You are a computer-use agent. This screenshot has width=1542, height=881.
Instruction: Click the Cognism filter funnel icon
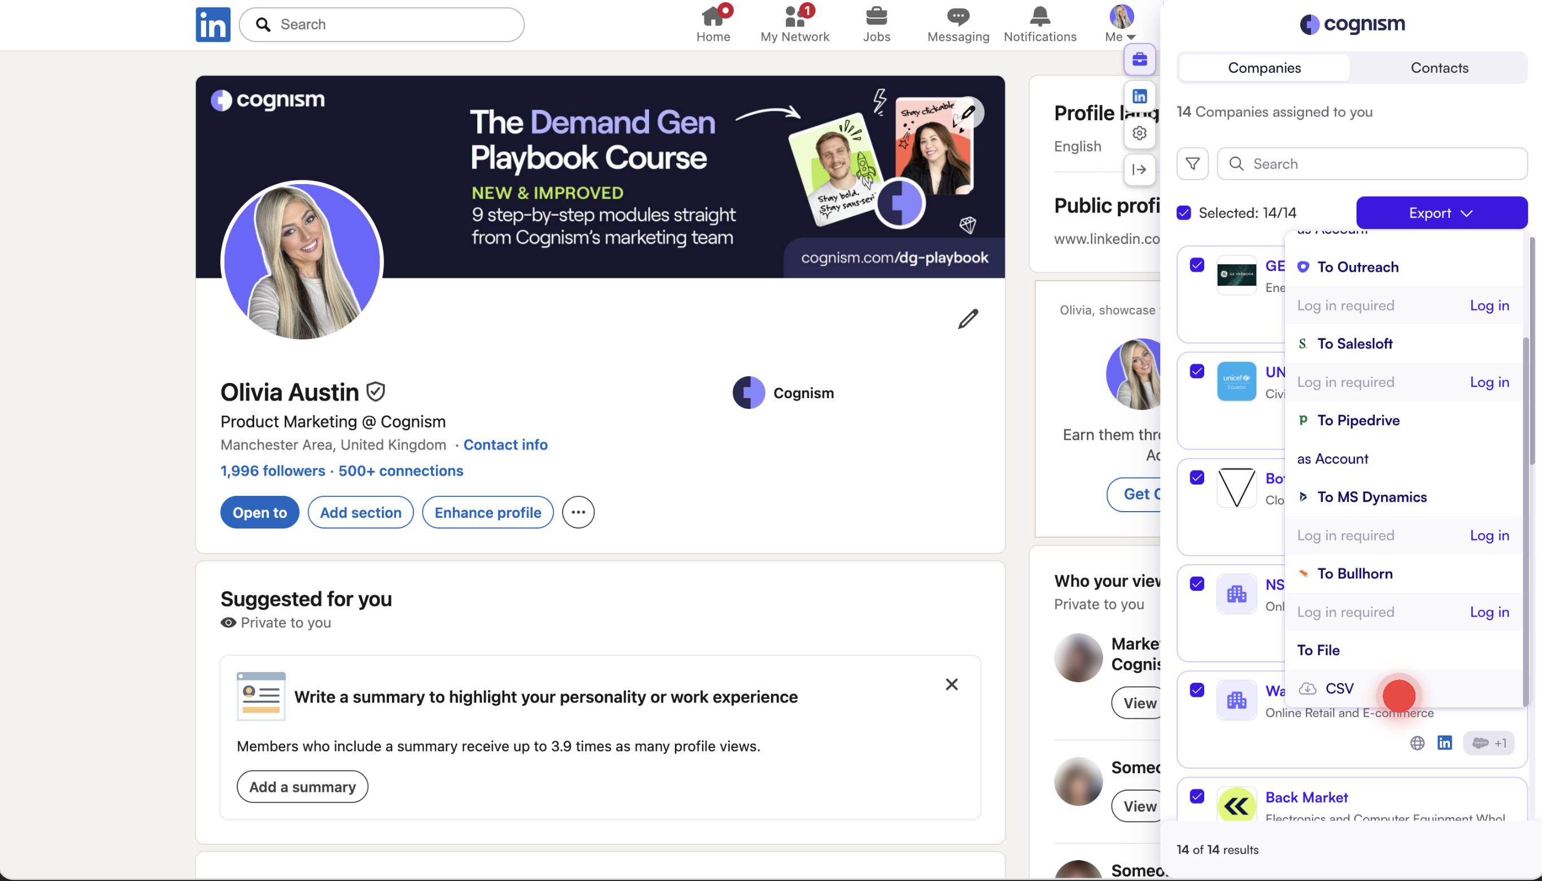coord(1192,164)
